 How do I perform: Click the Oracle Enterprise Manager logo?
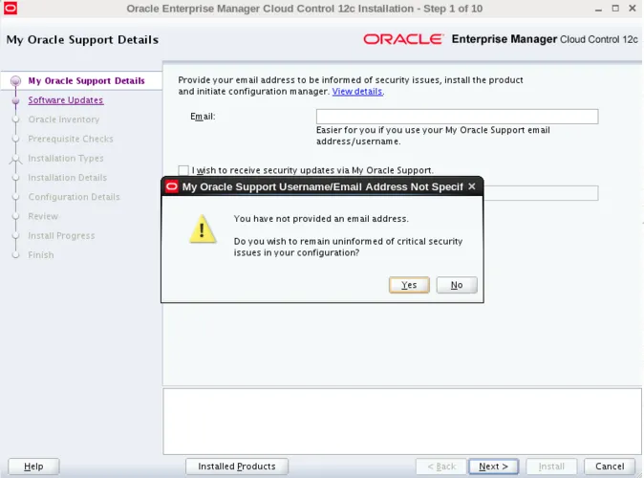tap(501, 39)
